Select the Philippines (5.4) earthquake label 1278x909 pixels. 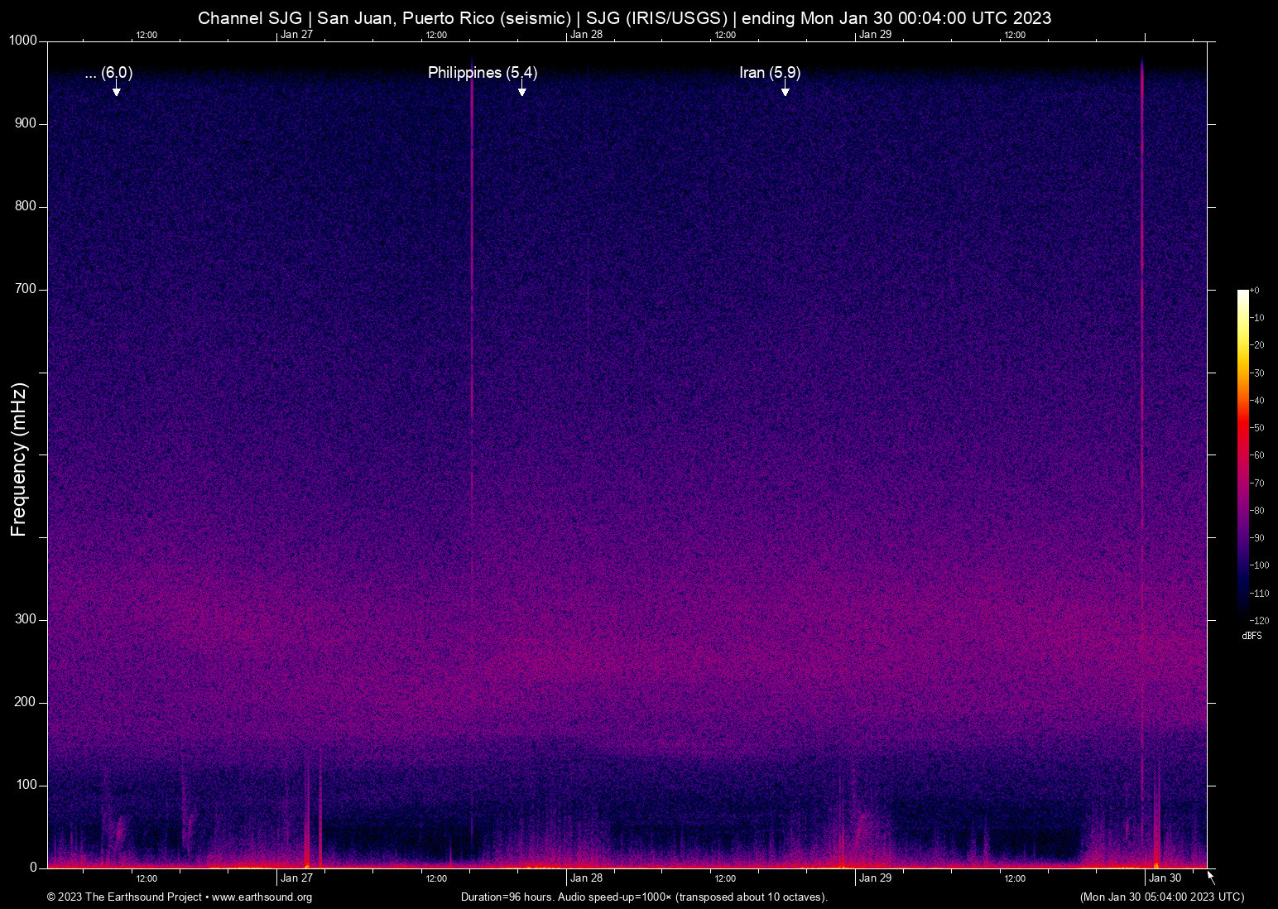482,73
